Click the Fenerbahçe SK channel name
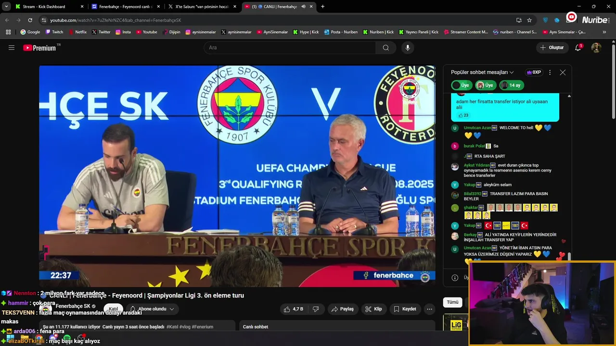Image resolution: width=616 pixels, height=346 pixels. click(x=73, y=306)
